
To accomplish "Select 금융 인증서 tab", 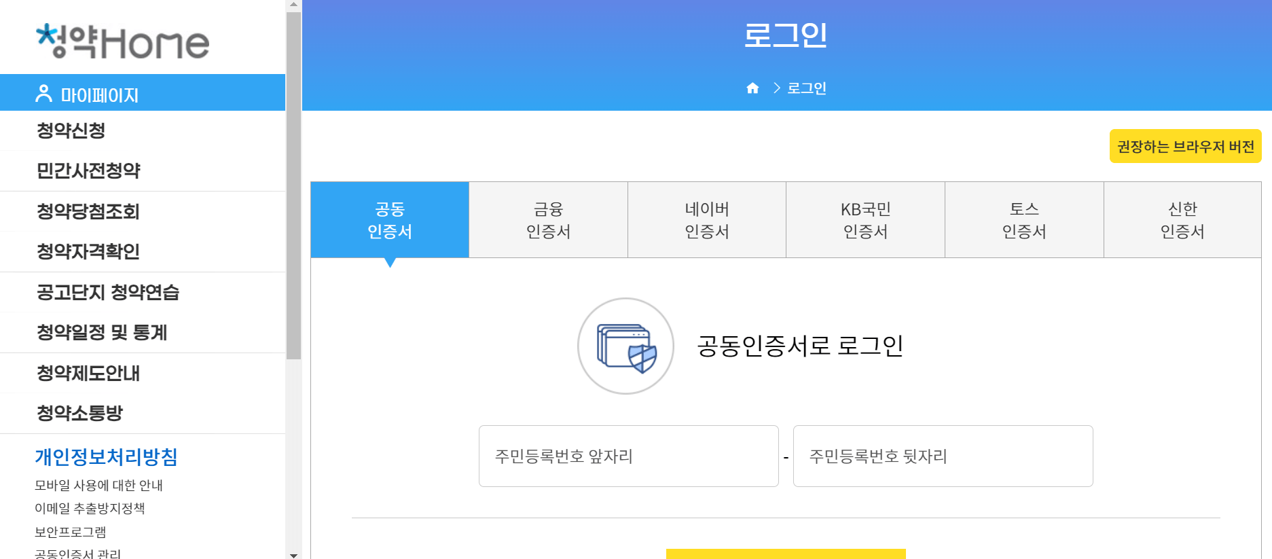I will (x=549, y=219).
